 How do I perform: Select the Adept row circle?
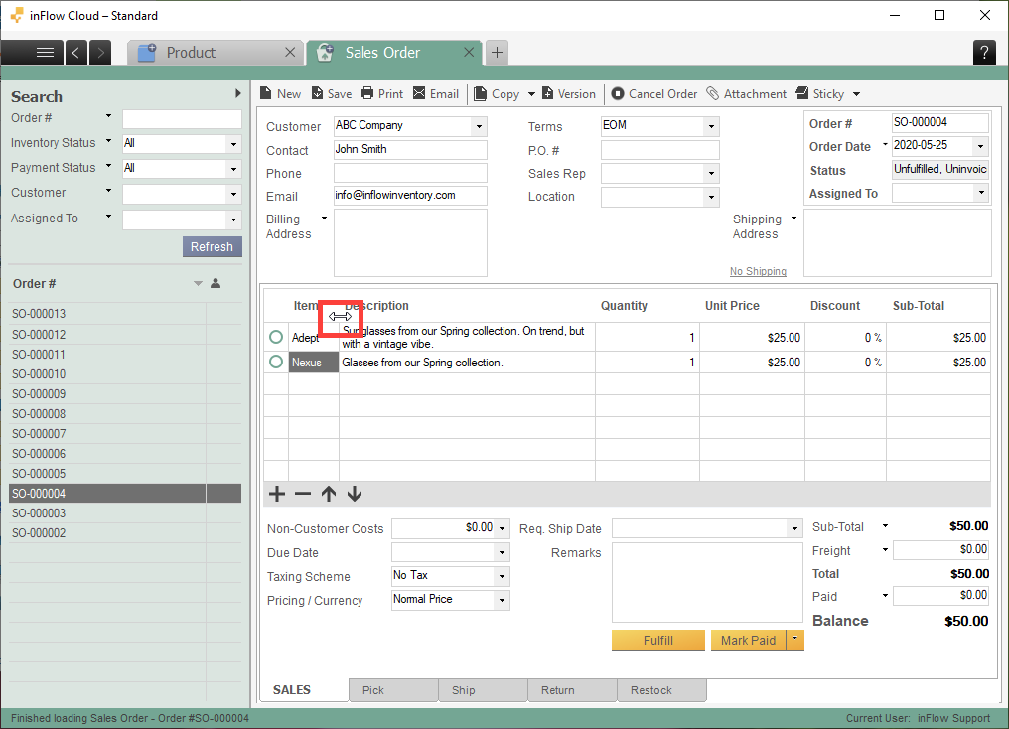tap(276, 337)
